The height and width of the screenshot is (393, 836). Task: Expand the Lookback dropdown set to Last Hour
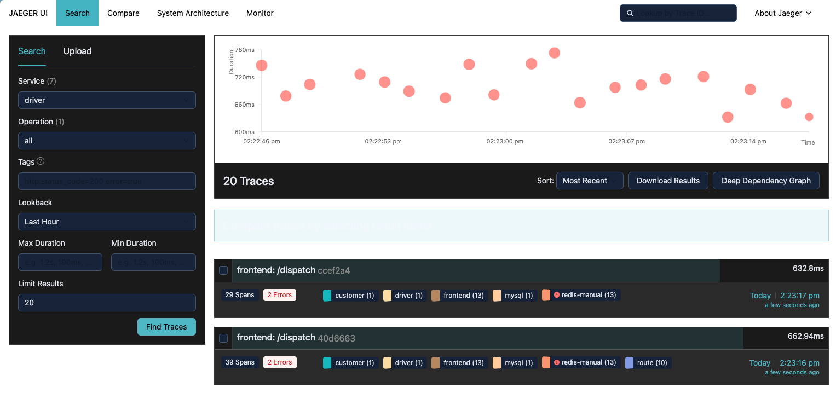107,222
